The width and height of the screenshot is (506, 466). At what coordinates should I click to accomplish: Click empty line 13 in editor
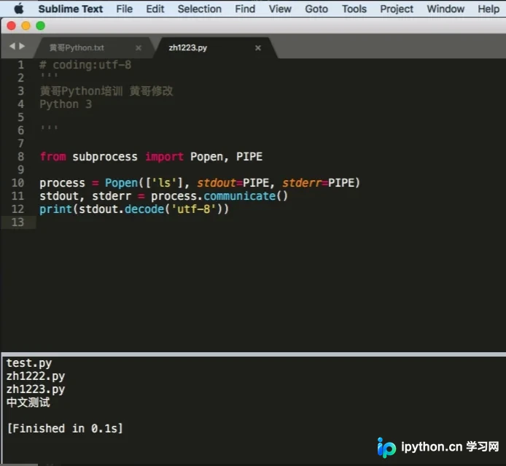coord(271,222)
